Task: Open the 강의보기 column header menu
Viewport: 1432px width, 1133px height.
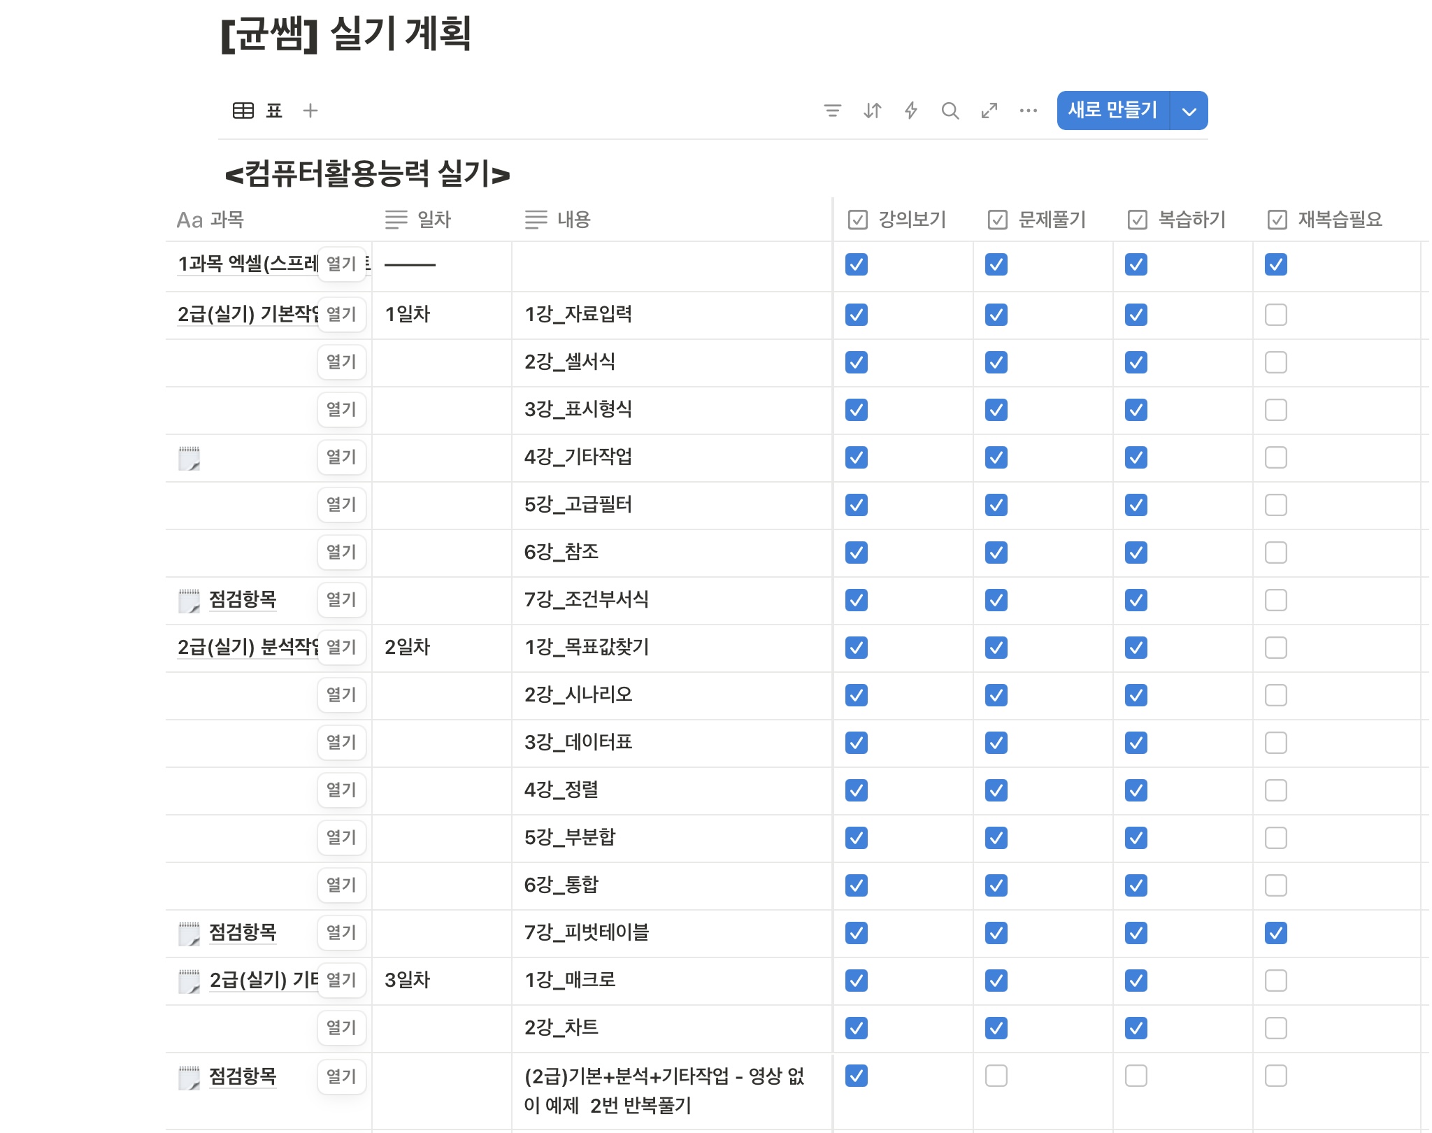Action: click(911, 220)
